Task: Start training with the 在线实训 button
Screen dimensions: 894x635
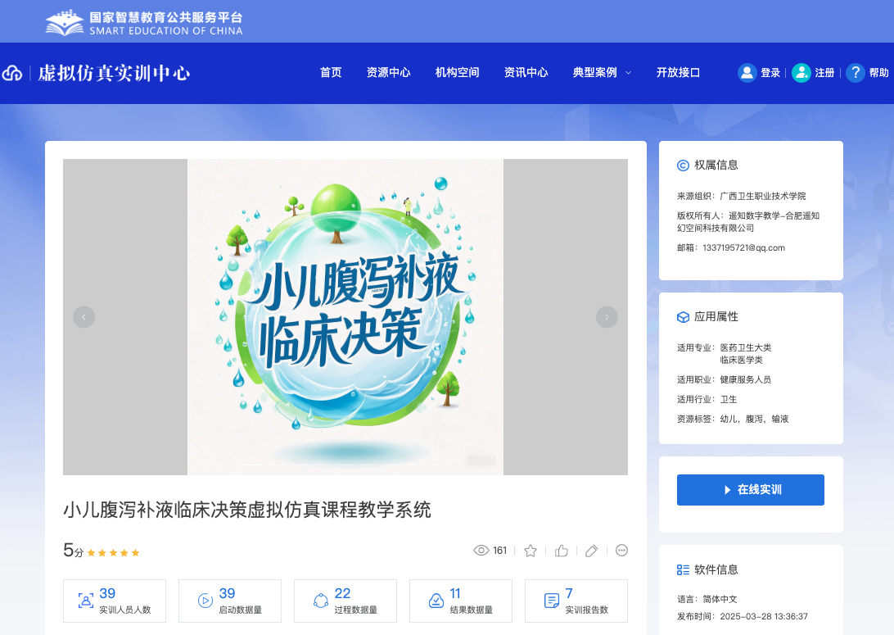Action: (x=750, y=490)
